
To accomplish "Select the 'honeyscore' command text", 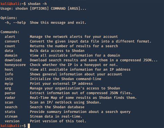I will [15, 65].
